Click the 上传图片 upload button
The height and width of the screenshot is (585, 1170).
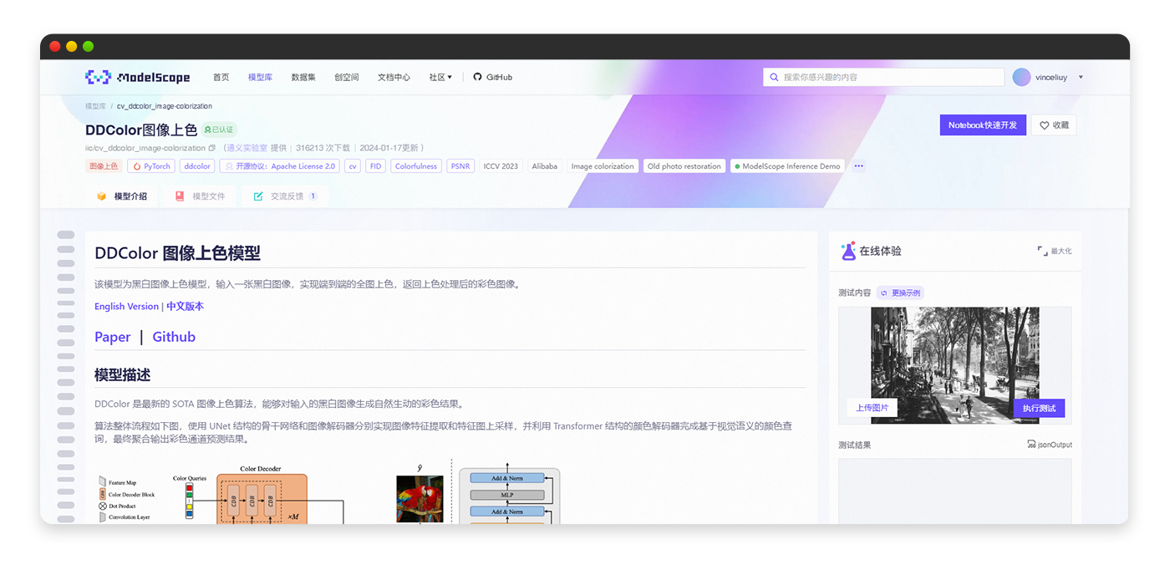[x=872, y=408]
